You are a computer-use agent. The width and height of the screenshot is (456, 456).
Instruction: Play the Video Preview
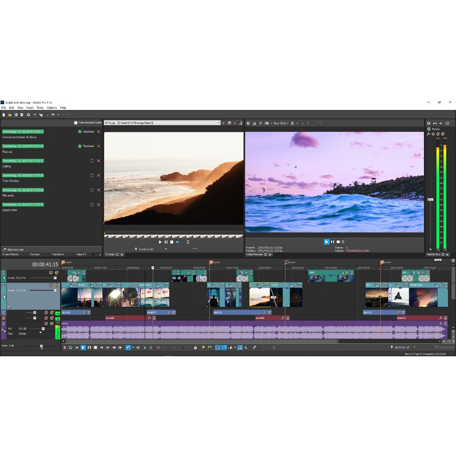pyautogui.click(x=326, y=242)
